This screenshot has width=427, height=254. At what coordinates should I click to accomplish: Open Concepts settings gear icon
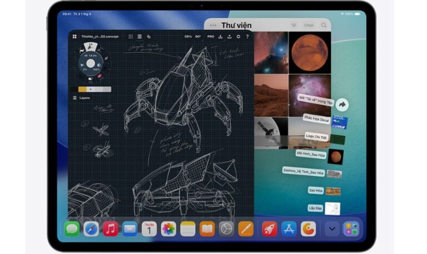(239, 37)
